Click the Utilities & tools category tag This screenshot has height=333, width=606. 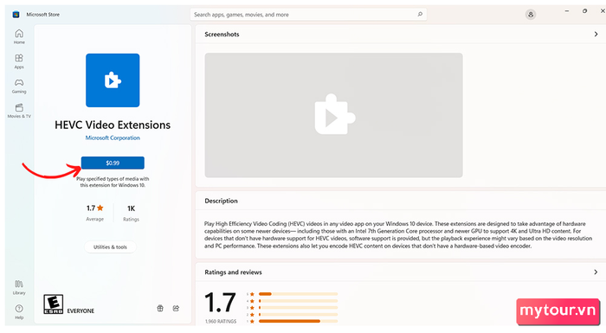(x=110, y=247)
